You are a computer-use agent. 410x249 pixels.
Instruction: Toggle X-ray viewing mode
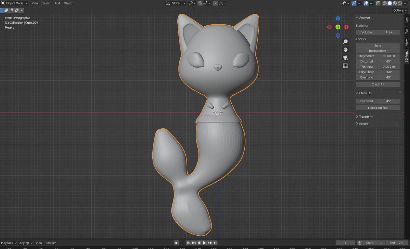tap(378, 3)
